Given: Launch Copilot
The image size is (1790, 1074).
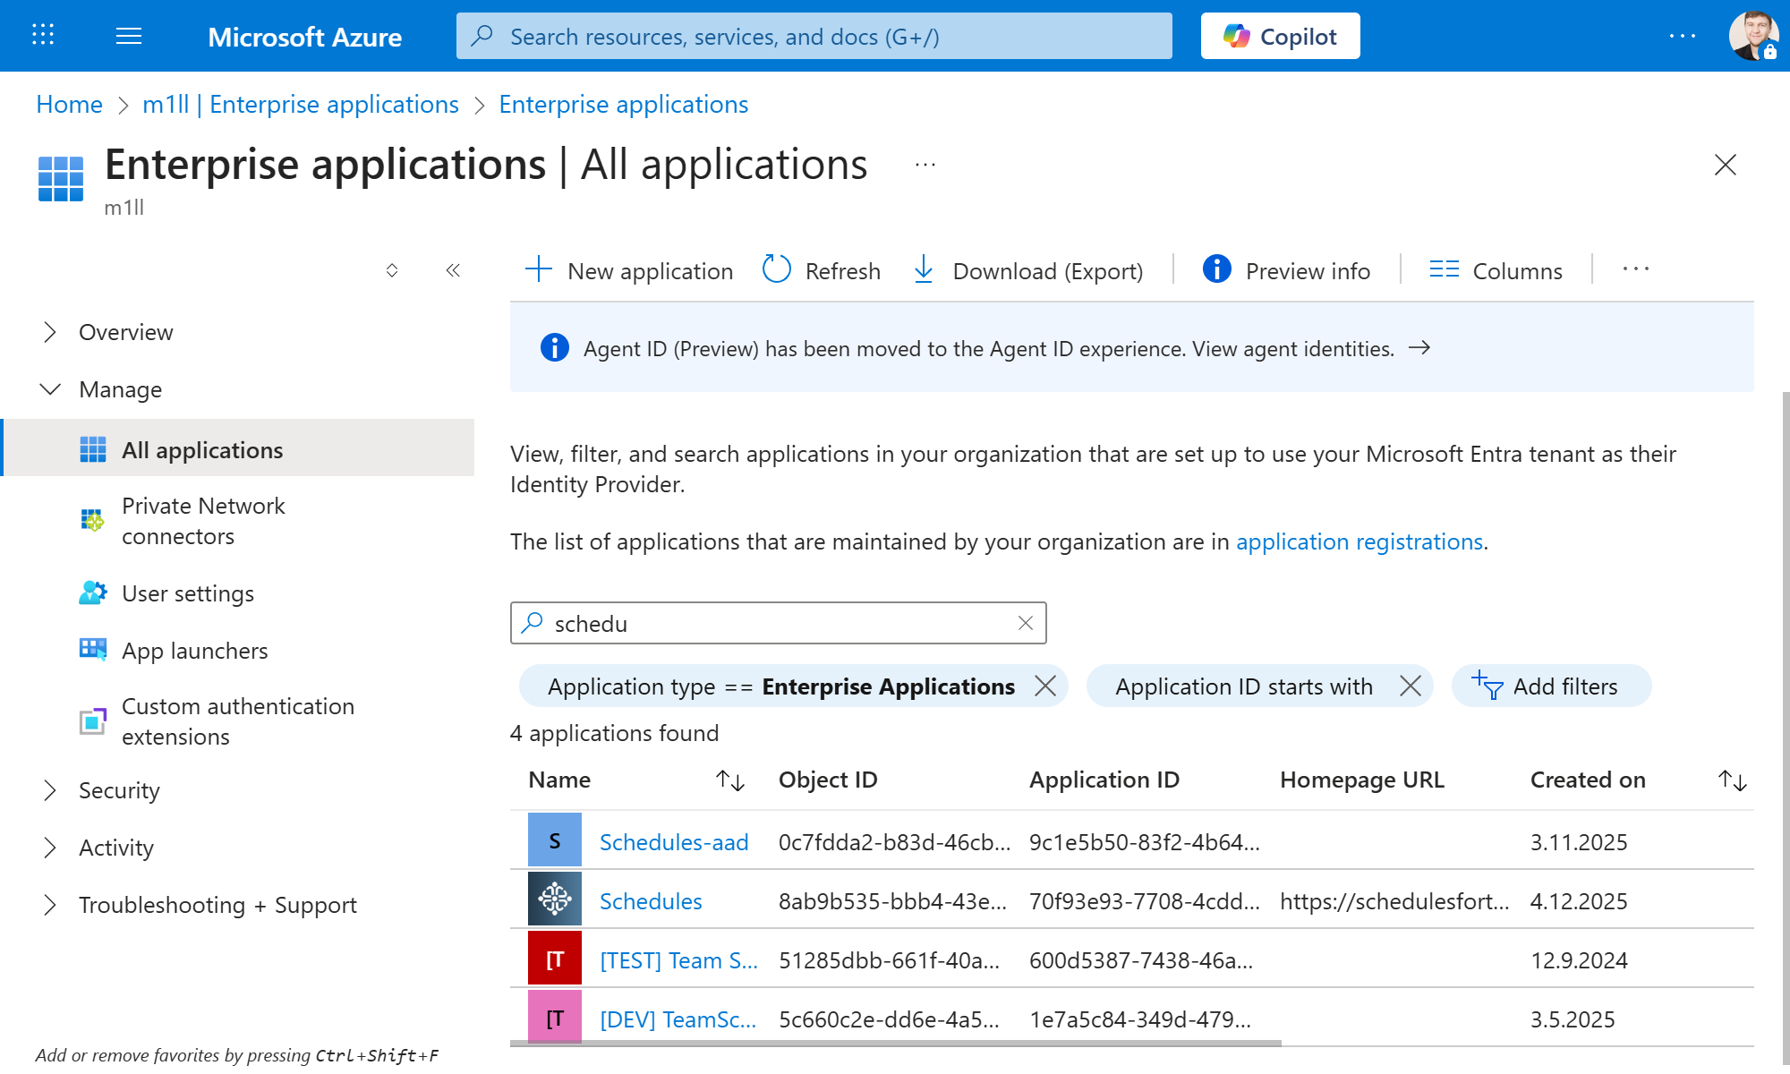Looking at the screenshot, I should tap(1280, 36).
